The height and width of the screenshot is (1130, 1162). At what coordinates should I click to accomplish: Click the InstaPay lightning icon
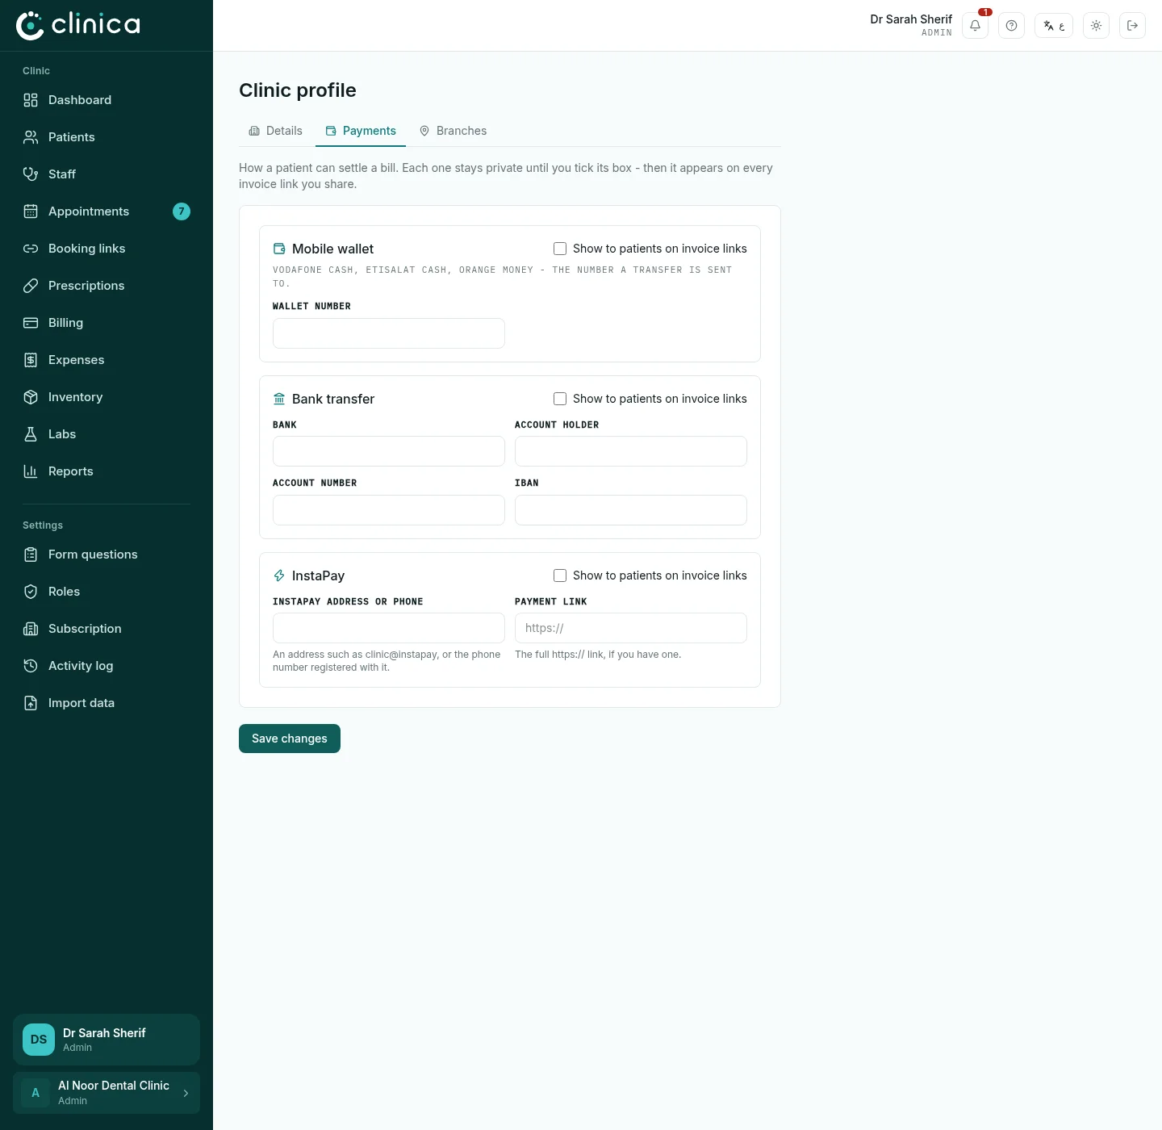tap(279, 575)
